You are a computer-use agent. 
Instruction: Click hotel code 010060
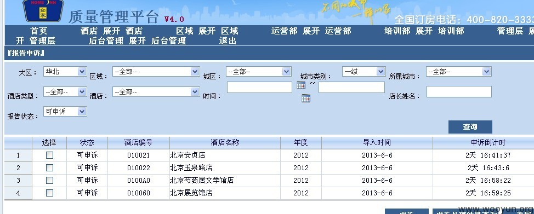coord(139,193)
